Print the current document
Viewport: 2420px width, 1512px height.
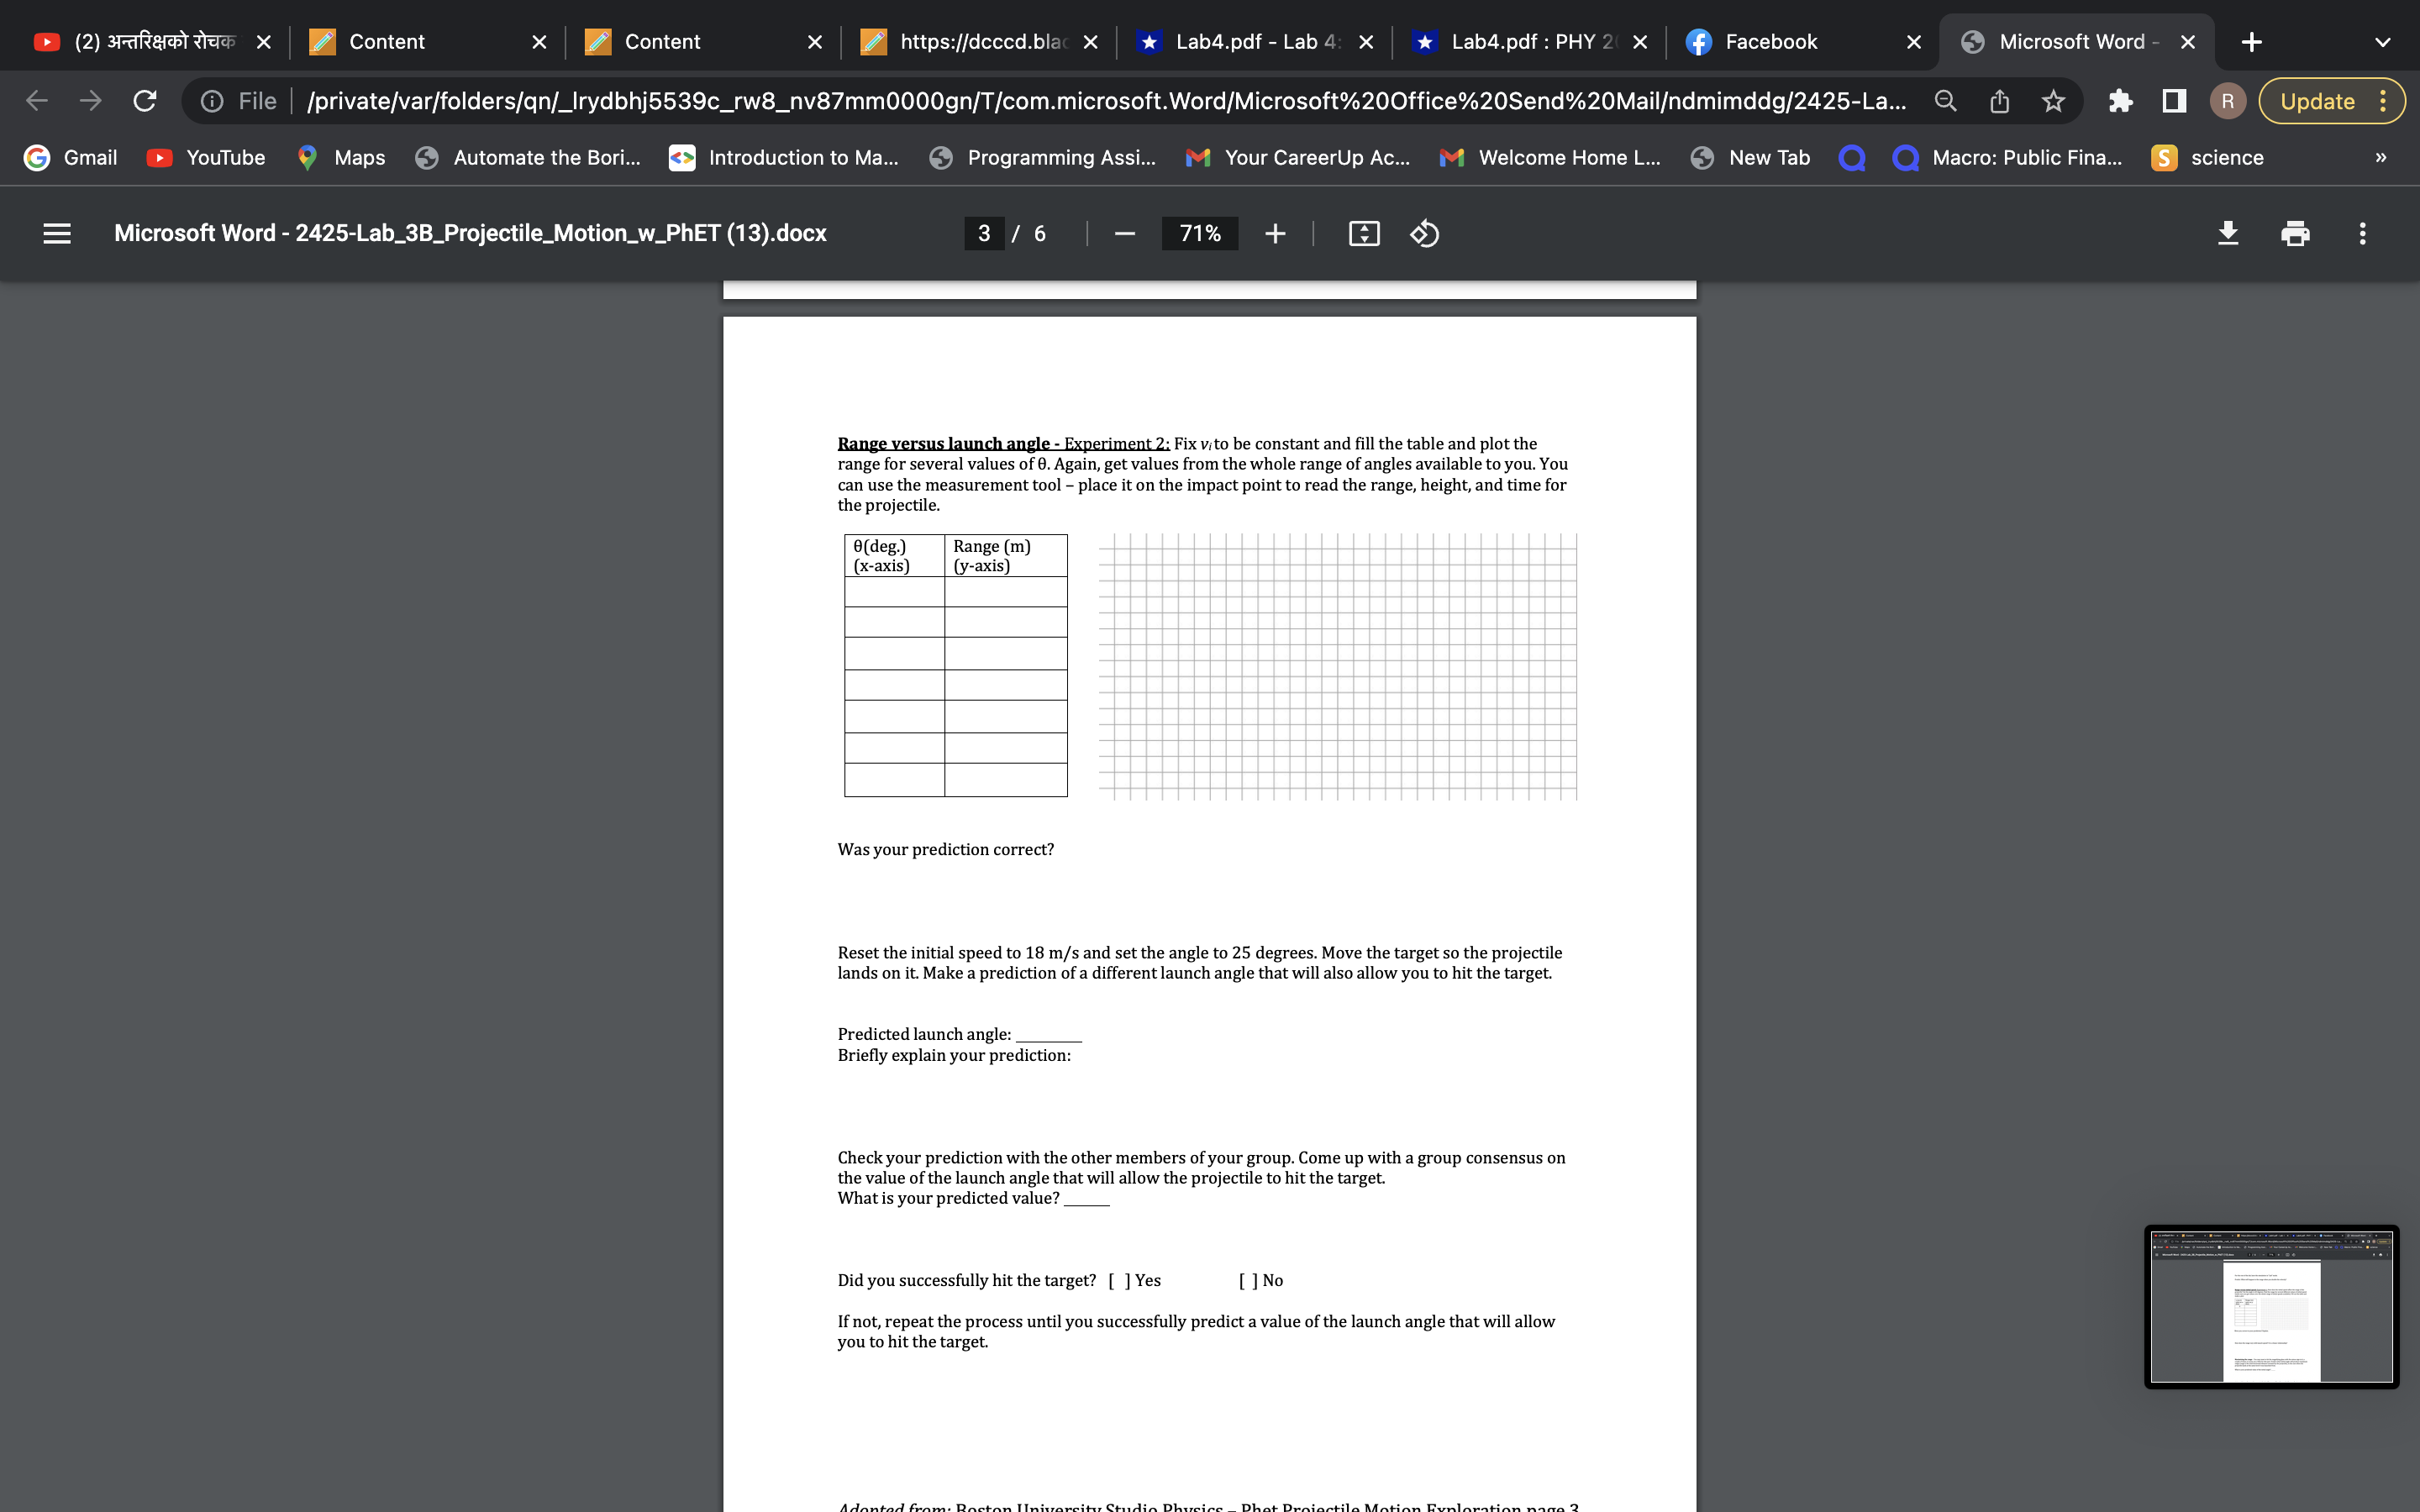(2295, 233)
